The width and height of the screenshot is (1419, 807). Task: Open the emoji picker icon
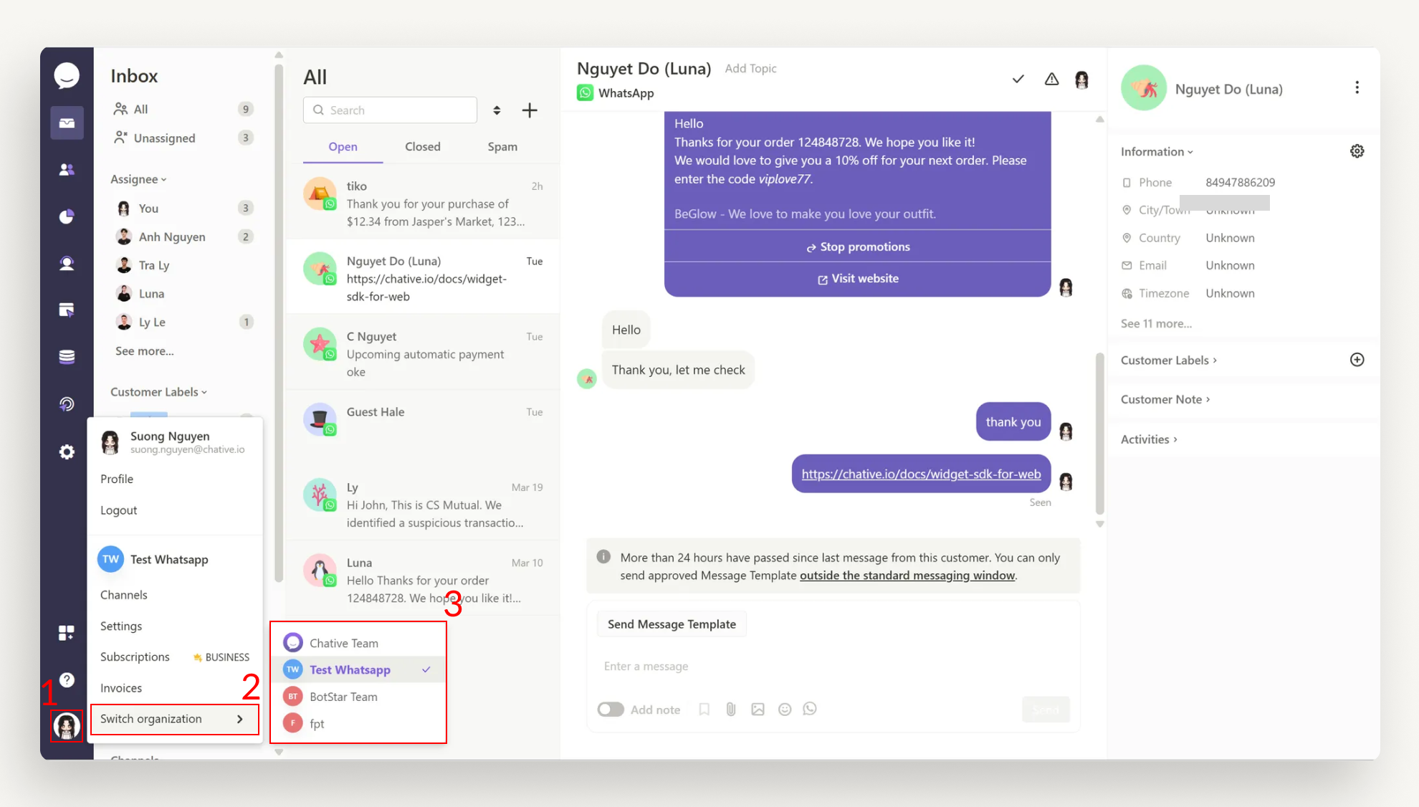785,709
